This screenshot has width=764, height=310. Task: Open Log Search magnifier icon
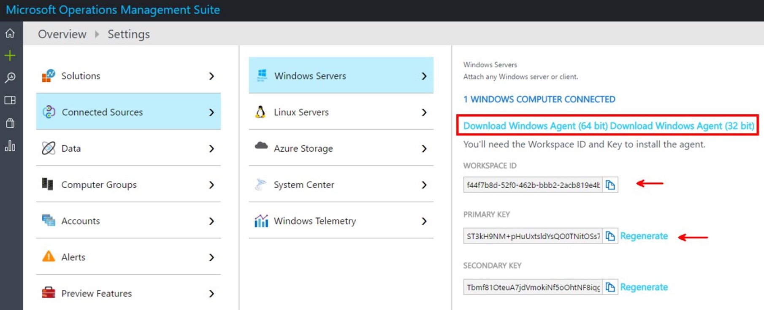pos(10,77)
